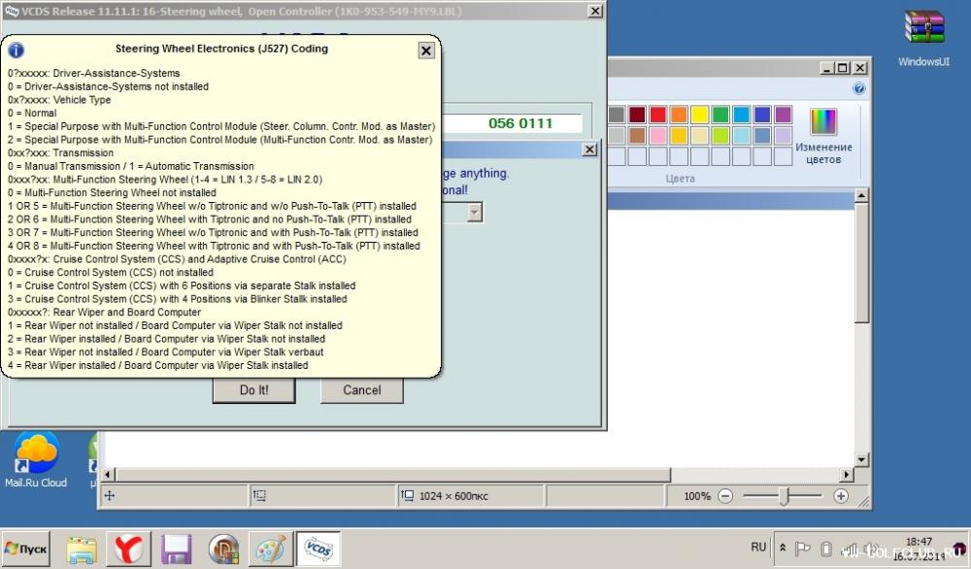Click the zoom out minus button in Paint
Screen dimensions: 971x569
coord(725,496)
